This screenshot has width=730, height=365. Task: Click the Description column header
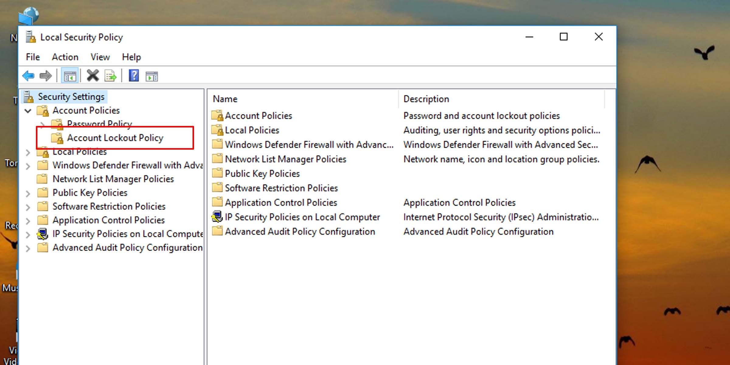coord(426,99)
